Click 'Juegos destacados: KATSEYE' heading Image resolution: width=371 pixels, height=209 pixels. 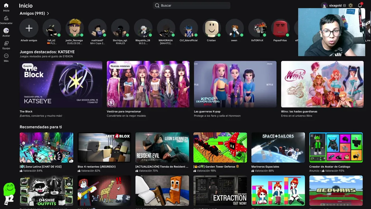47,52
